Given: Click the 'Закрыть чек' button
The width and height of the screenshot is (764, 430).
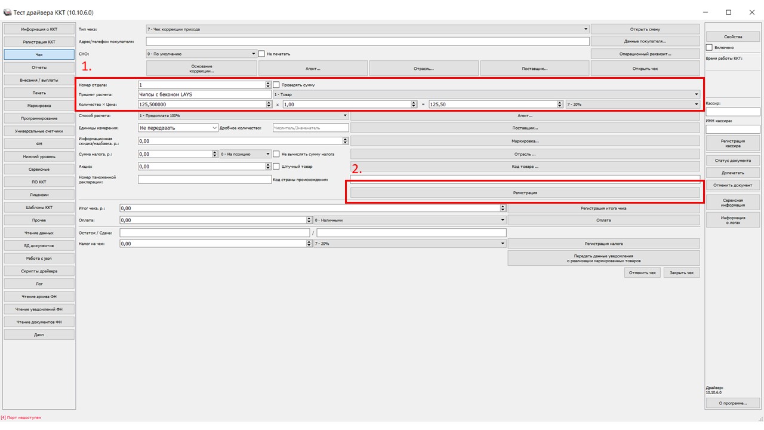Looking at the screenshot, I should click(x=681, y=272).
